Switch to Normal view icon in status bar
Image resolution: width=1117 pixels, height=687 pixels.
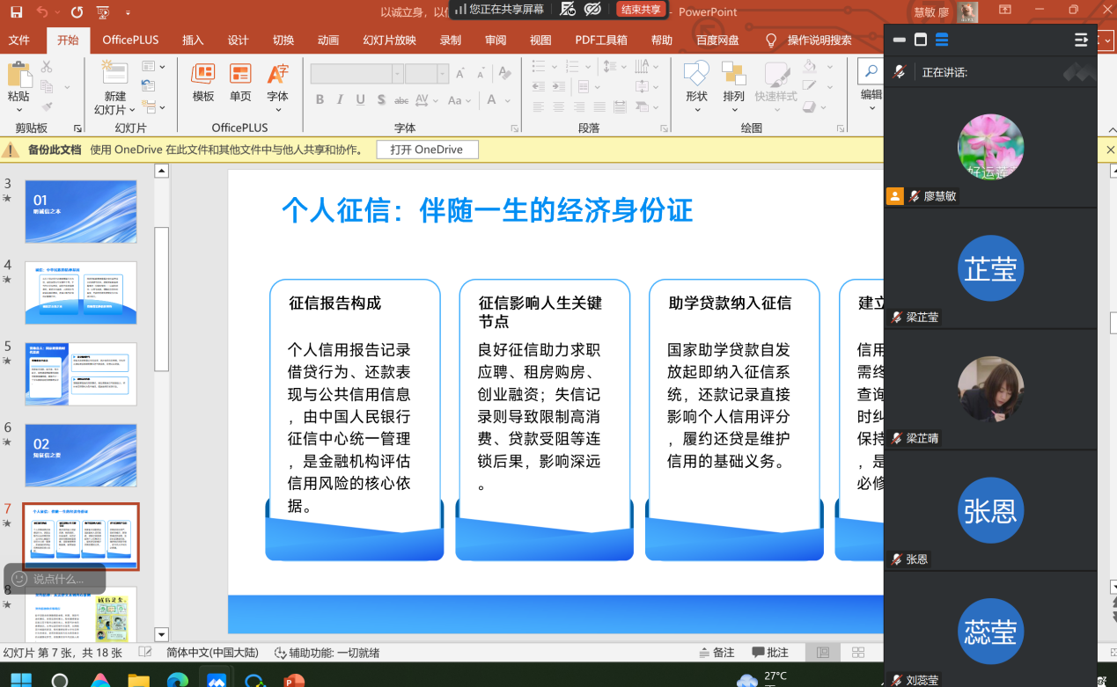pos(823,653)
